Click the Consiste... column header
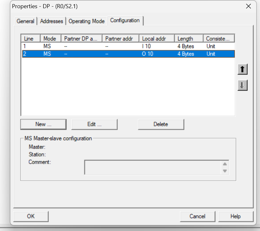 219,38
